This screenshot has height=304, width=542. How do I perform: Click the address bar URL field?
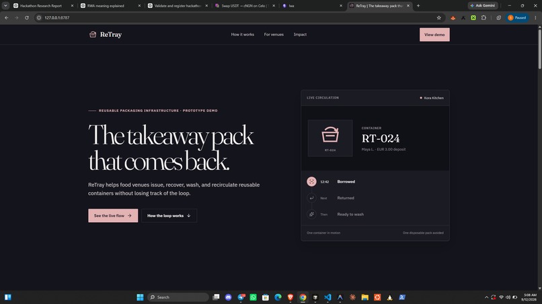point(239,17)
